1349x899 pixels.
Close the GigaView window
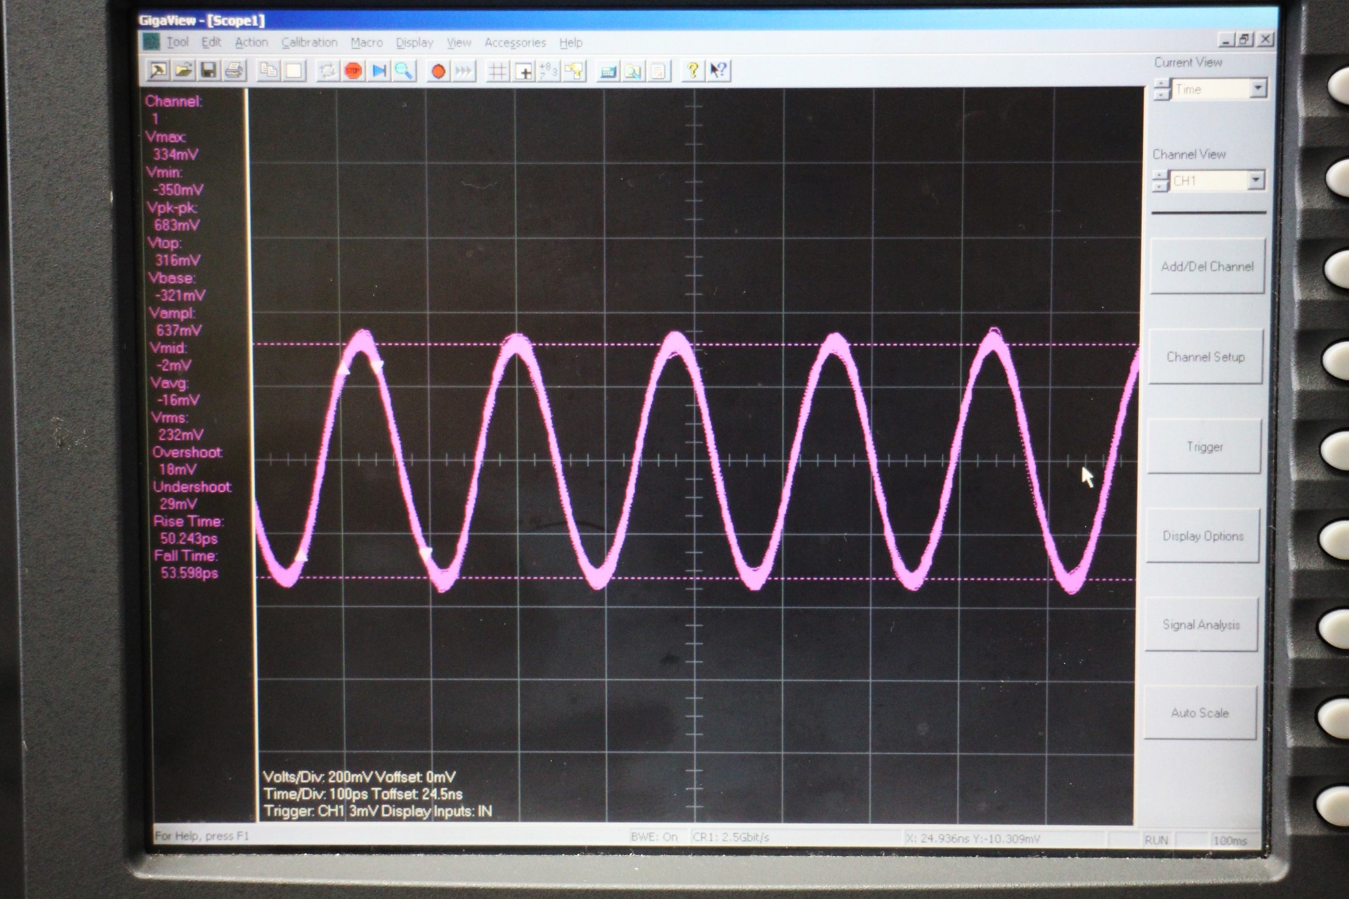click(x=1266, y=40)
